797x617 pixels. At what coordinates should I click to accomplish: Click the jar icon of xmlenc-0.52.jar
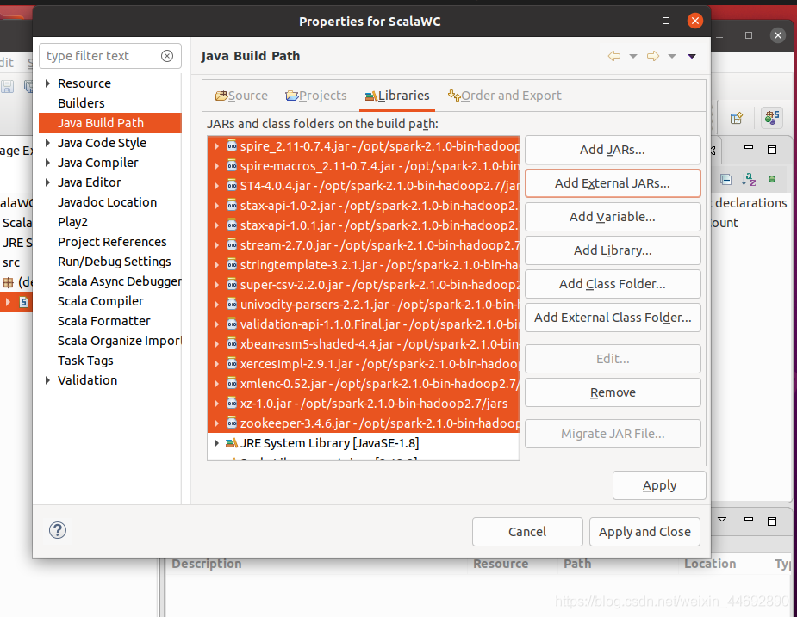[232, 384]
